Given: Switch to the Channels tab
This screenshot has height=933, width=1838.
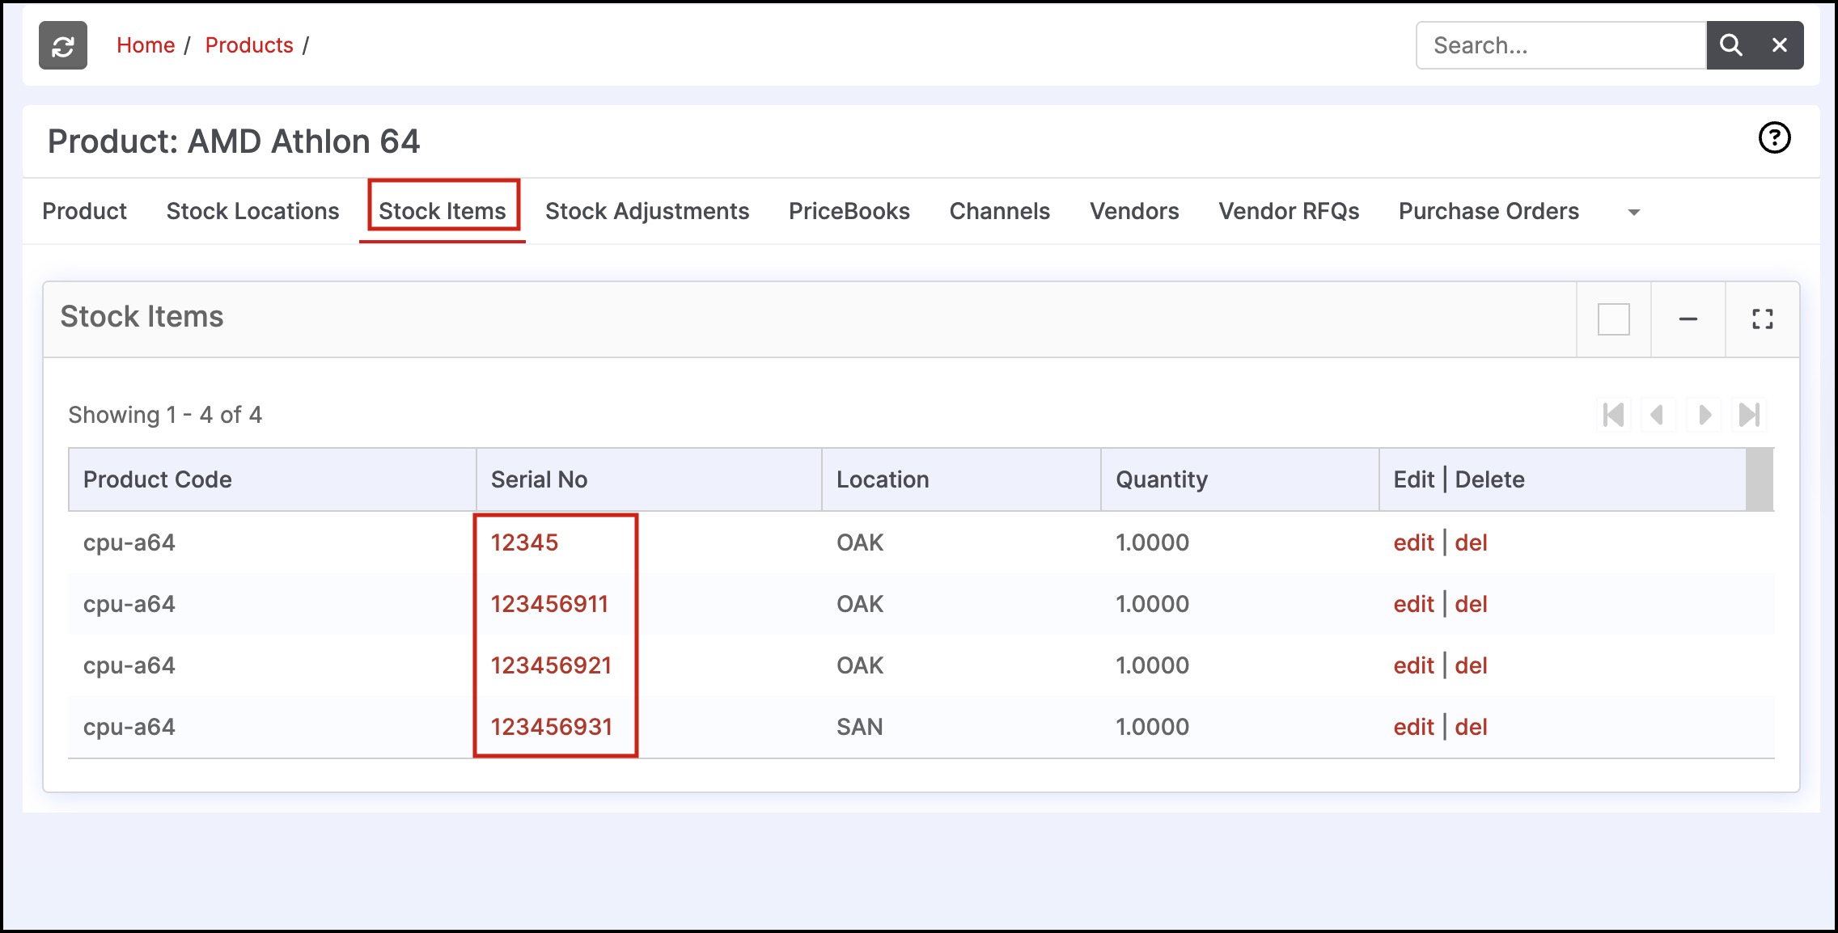Looking at the screenshot, I should (1000, 211).
